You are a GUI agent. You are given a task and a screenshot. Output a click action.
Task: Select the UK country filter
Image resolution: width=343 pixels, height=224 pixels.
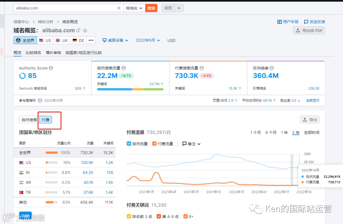point(62,40)
